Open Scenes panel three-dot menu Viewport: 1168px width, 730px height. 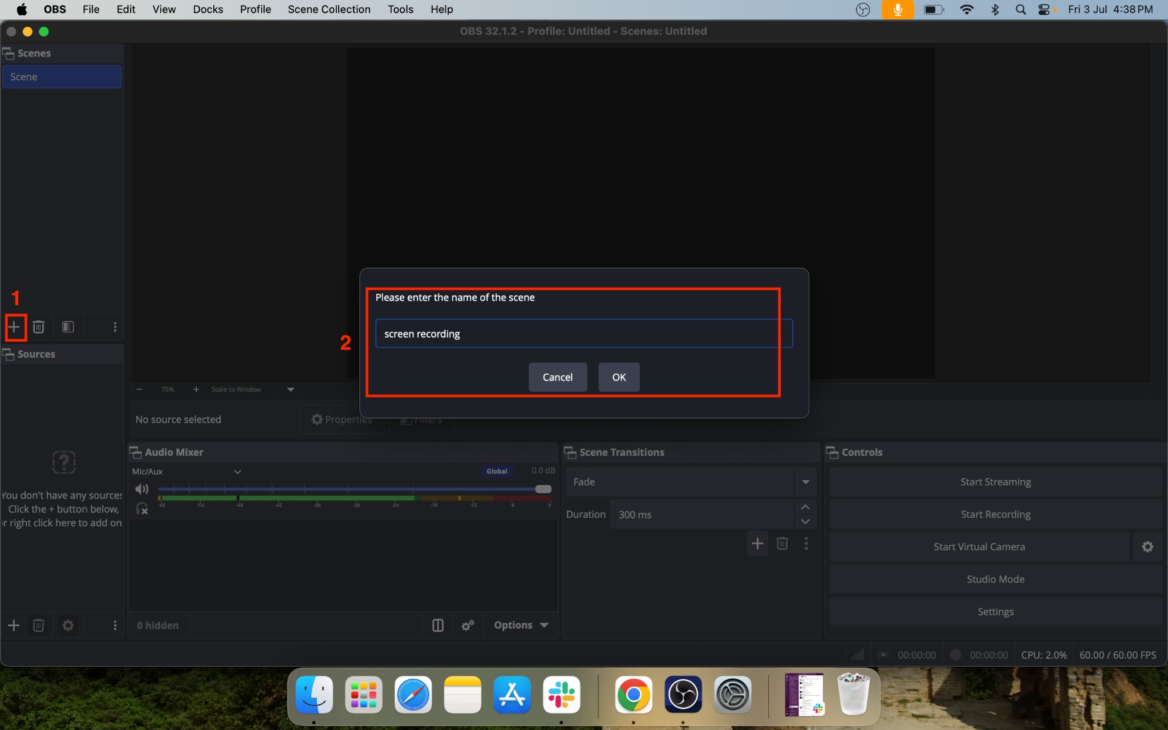115,327
